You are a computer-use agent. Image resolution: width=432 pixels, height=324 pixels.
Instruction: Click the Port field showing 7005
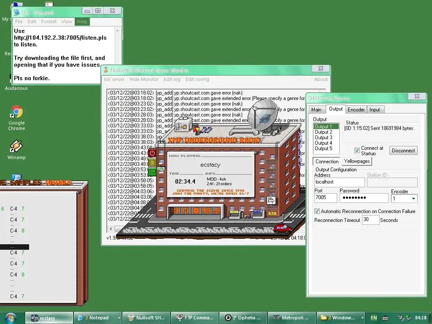pyautogui.click(x=325, y=198)
